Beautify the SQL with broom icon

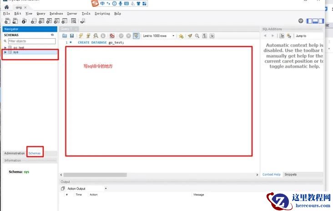click(x=190, y=36)
